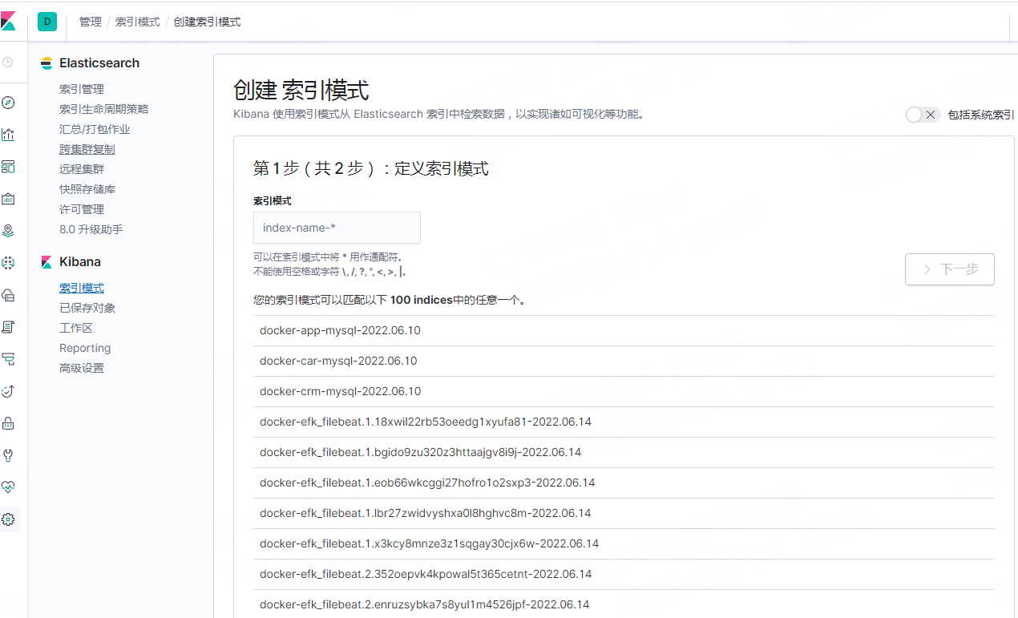Open 已保存对象 under Kibana
This screenshot has width=1018, height=618.
87,308
